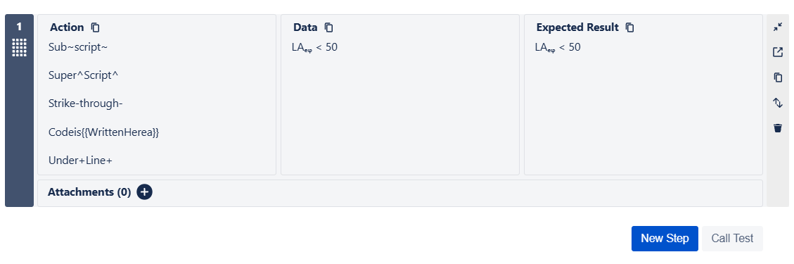
Task: Click the Under+Line+ line in Action
Action: 80,161
